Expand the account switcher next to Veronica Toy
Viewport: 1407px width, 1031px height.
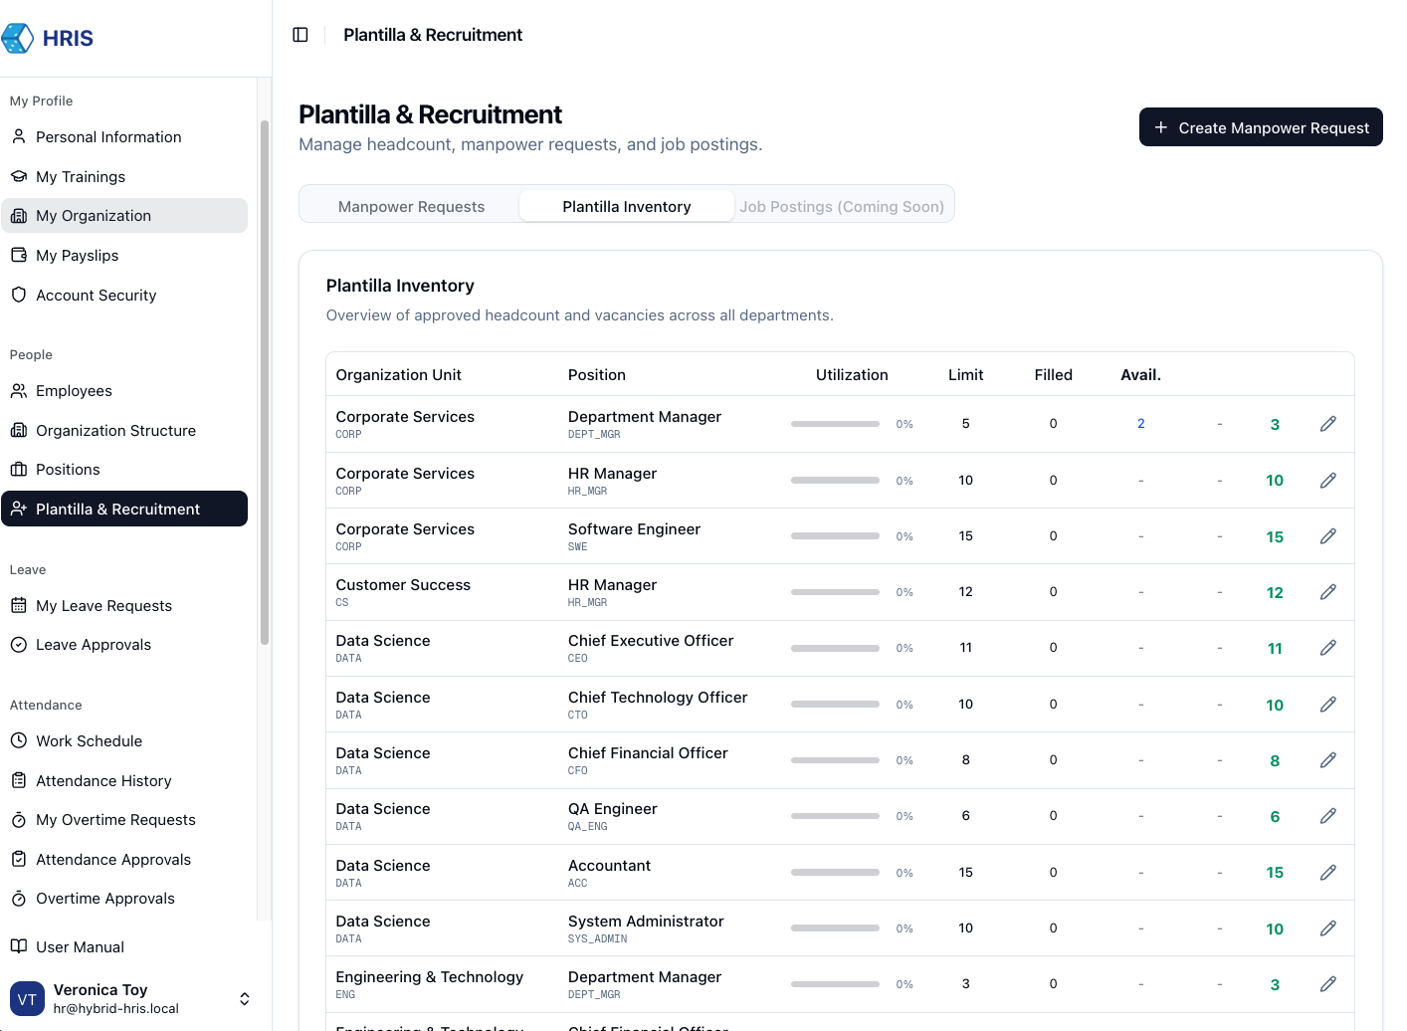[244, 998]
